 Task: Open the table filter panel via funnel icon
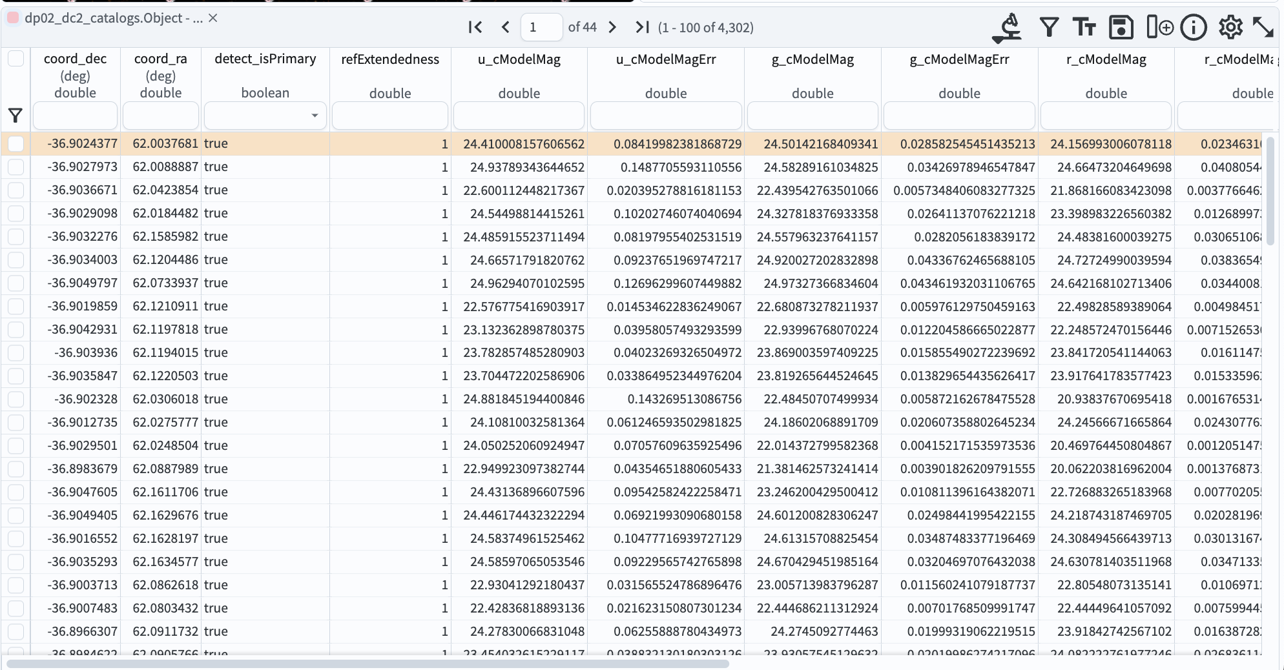coord(1048,27)
